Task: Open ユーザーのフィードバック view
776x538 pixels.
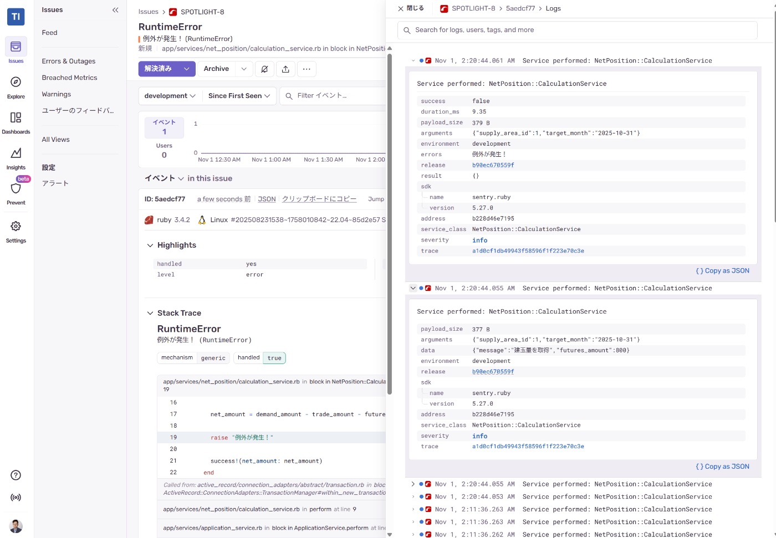Action: pyautogui.click(x=78, y=110)
